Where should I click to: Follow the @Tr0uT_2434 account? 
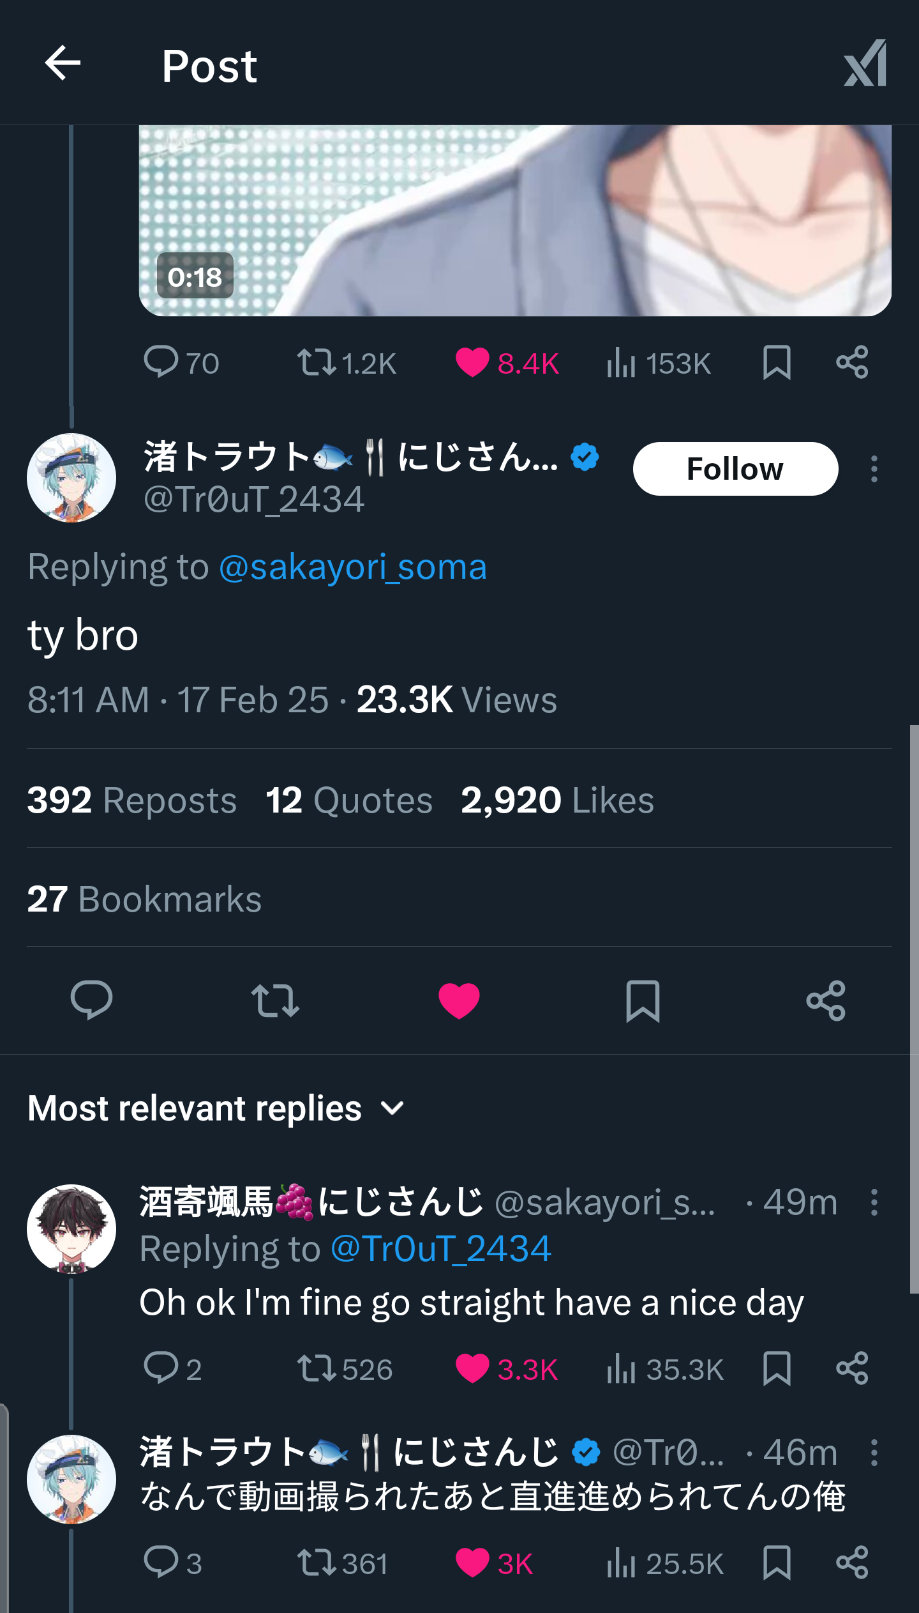pos(735,469)
